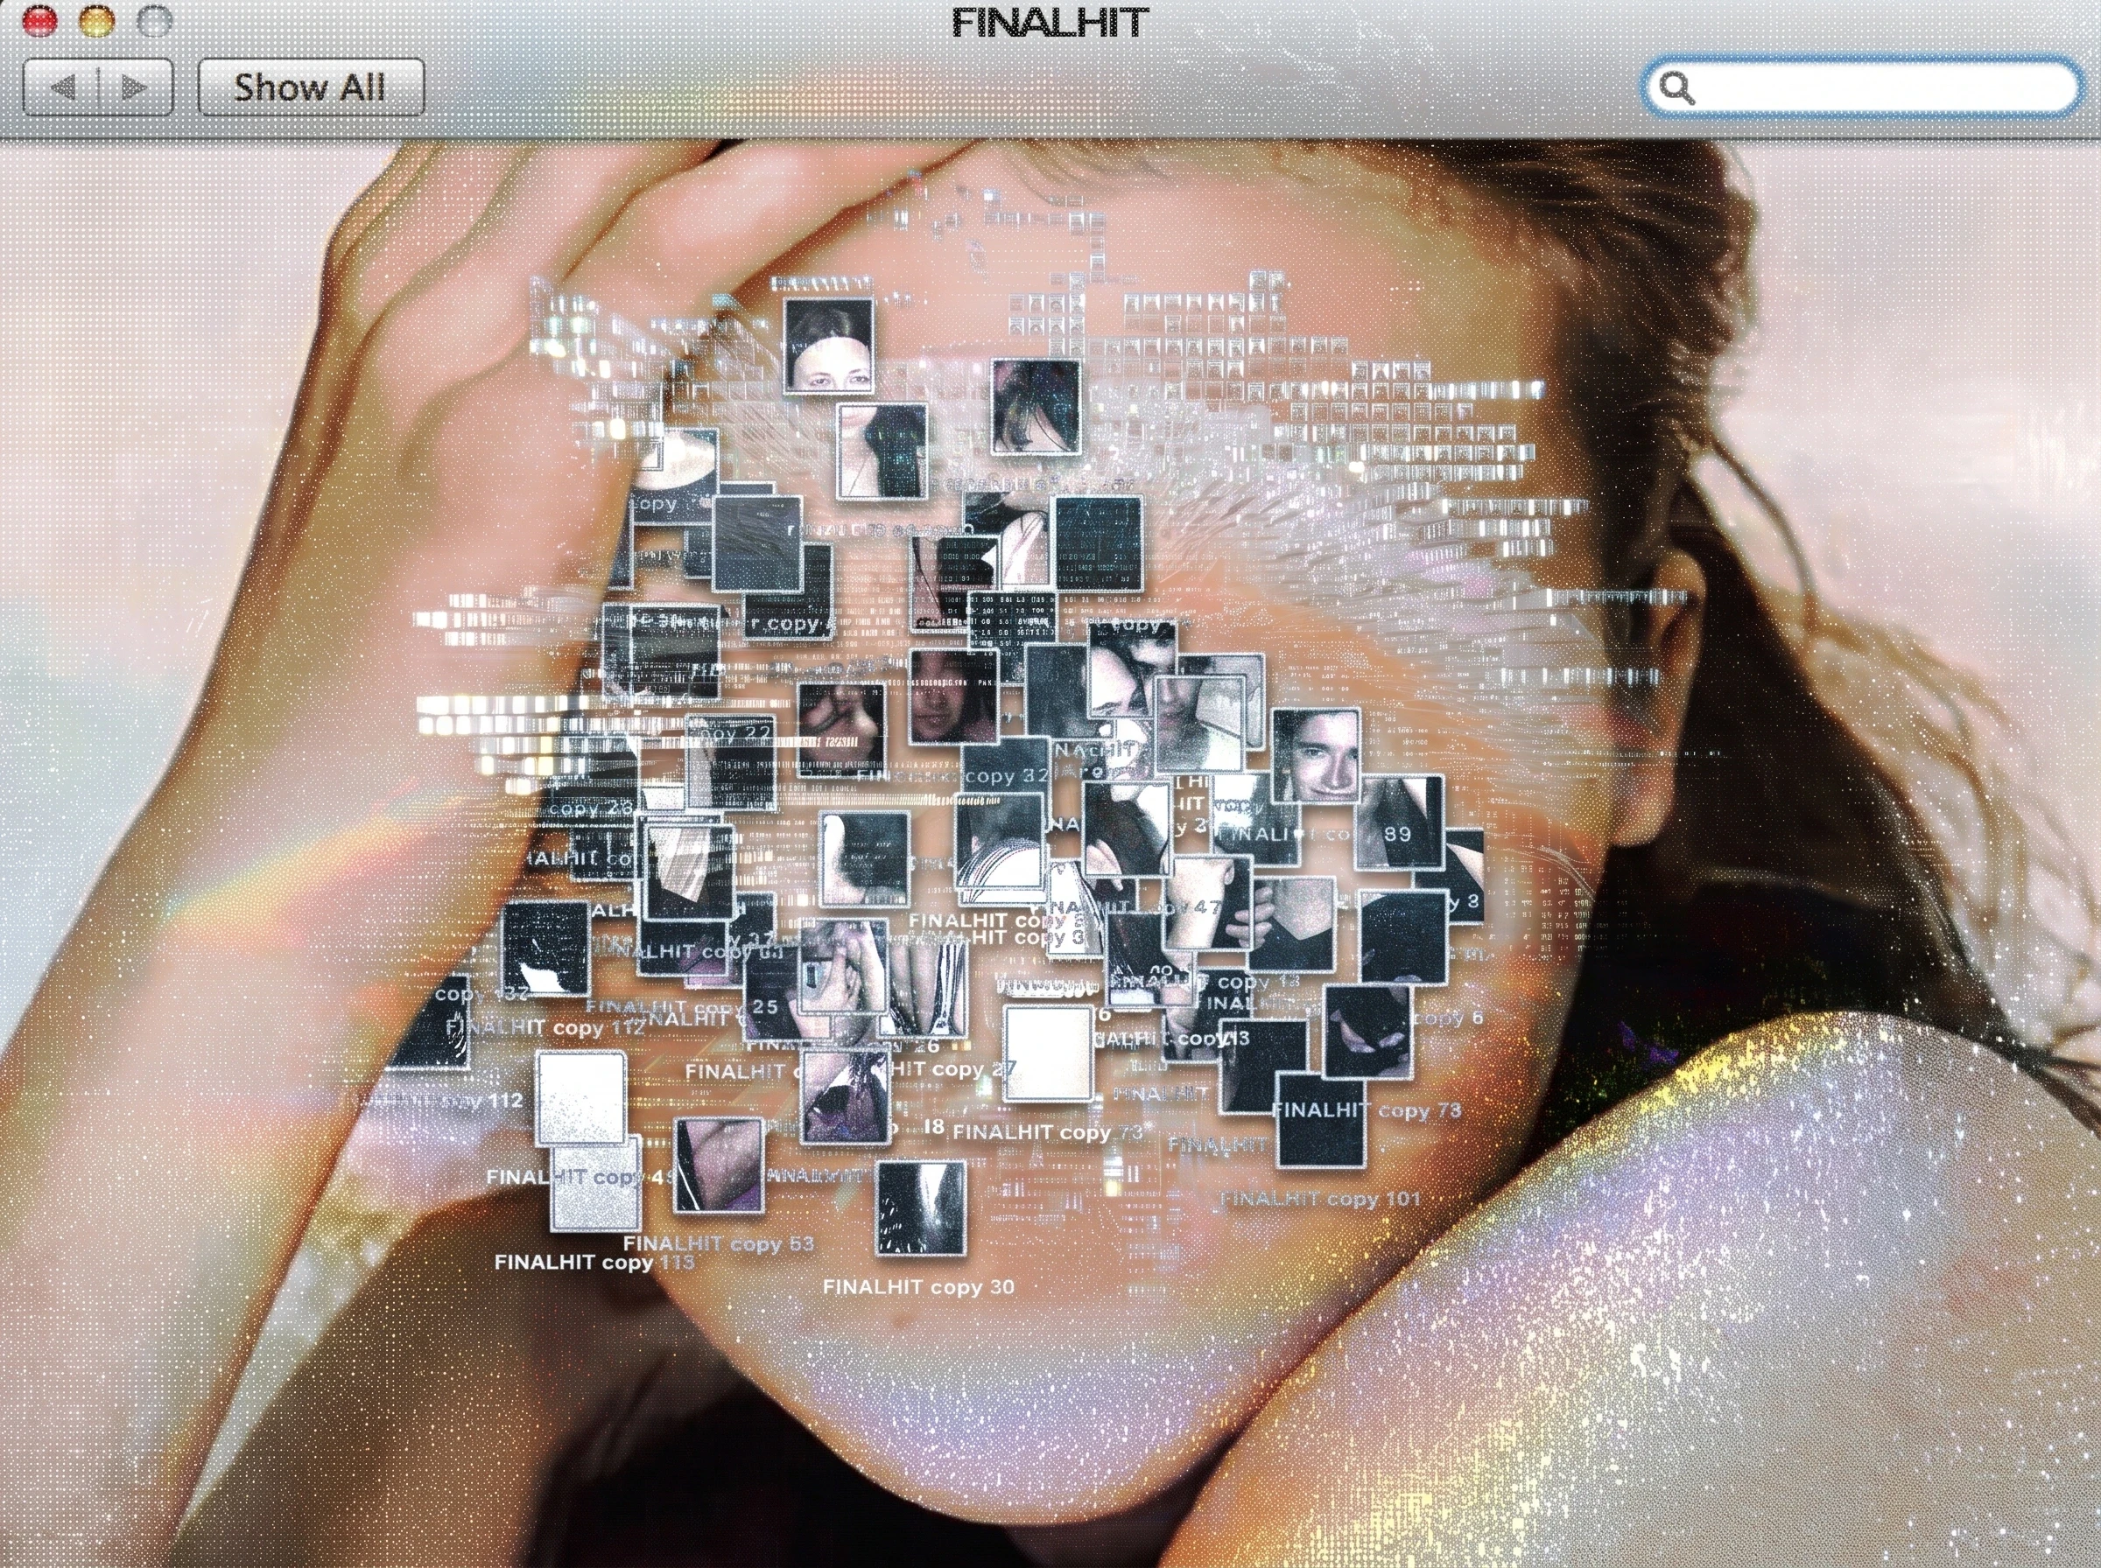Viewport: 2101px width, 1568px height.
Task: Open the thumbnail of the woman wearing a headband
Action: pos(829,346)
